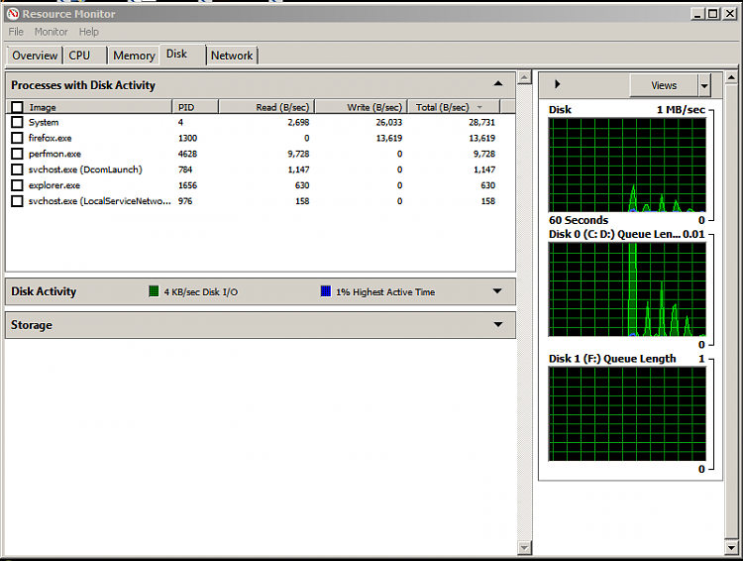Screen dimensions: 743x561
Task: Click the Views button
Action: [664, 86]
